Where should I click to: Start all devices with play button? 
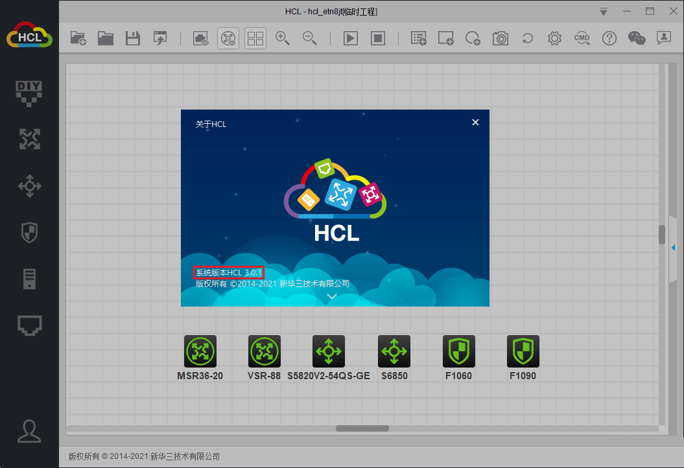point(350,38)
